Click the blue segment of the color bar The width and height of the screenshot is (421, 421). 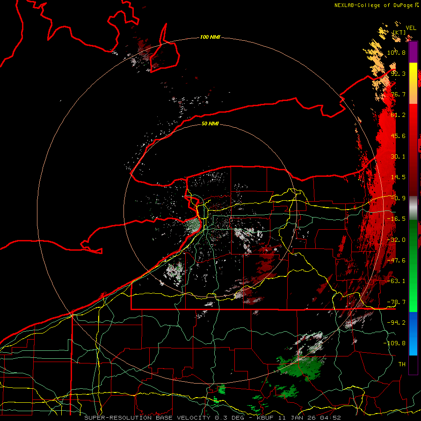[x=413, y=334]
